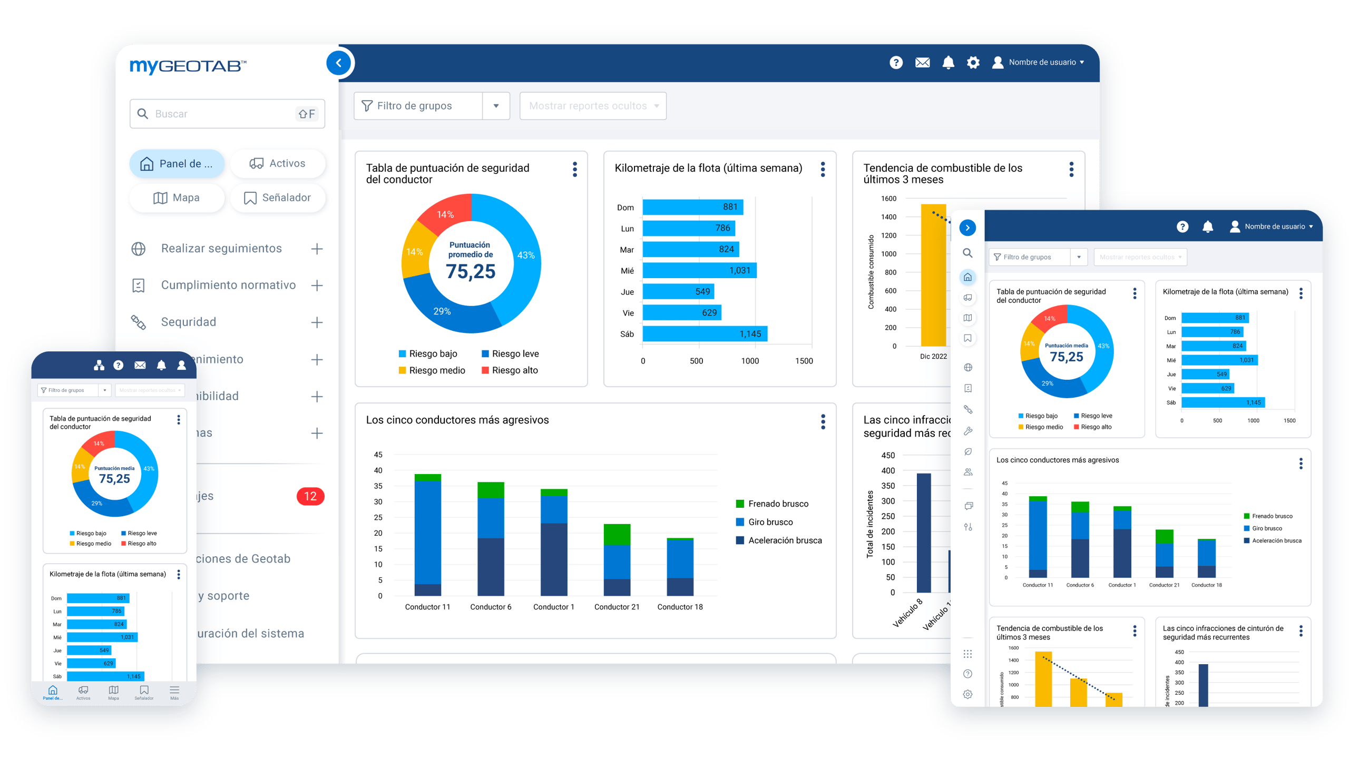Open the help icon at the tablet sidebar bottom
The image size is (1349, 759).
point(967,674)
